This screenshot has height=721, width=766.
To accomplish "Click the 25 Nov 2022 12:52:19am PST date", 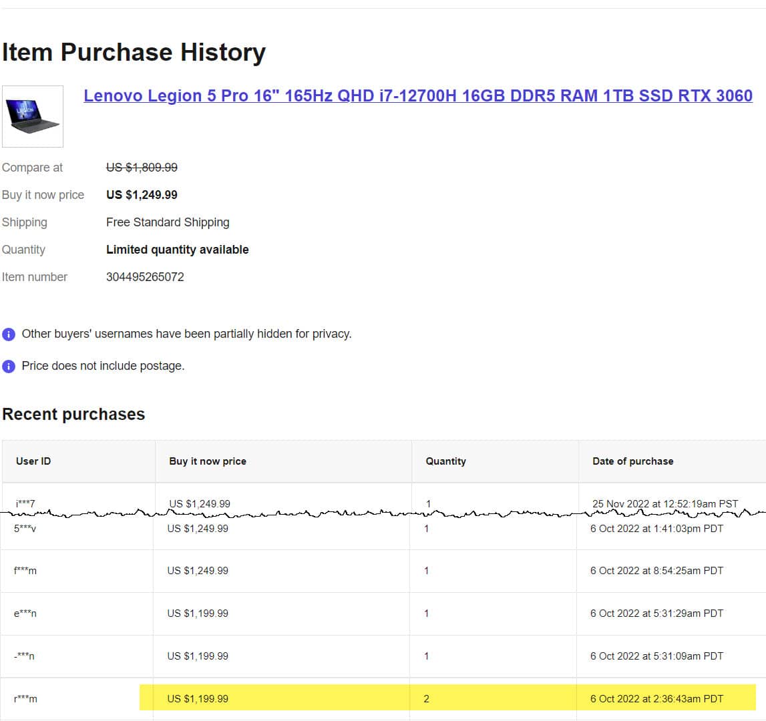I will point(665,503).
